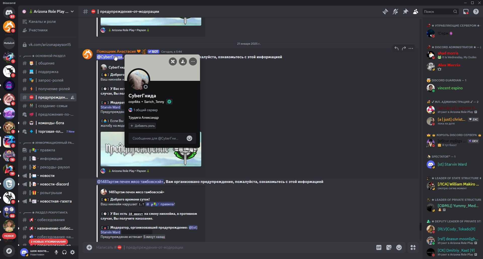Open получение-ролей channel
Image resolution: width=483 pixels, height=259 pixels.
(x=48, y=89)
